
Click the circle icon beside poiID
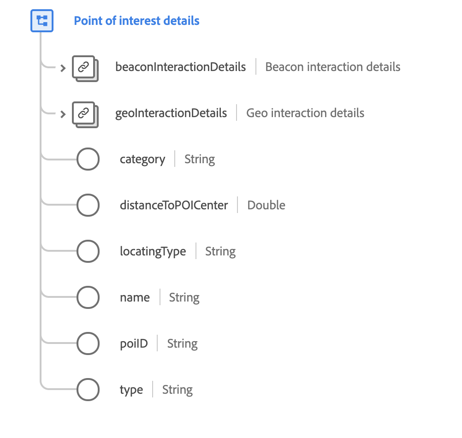tap(88, 344)
